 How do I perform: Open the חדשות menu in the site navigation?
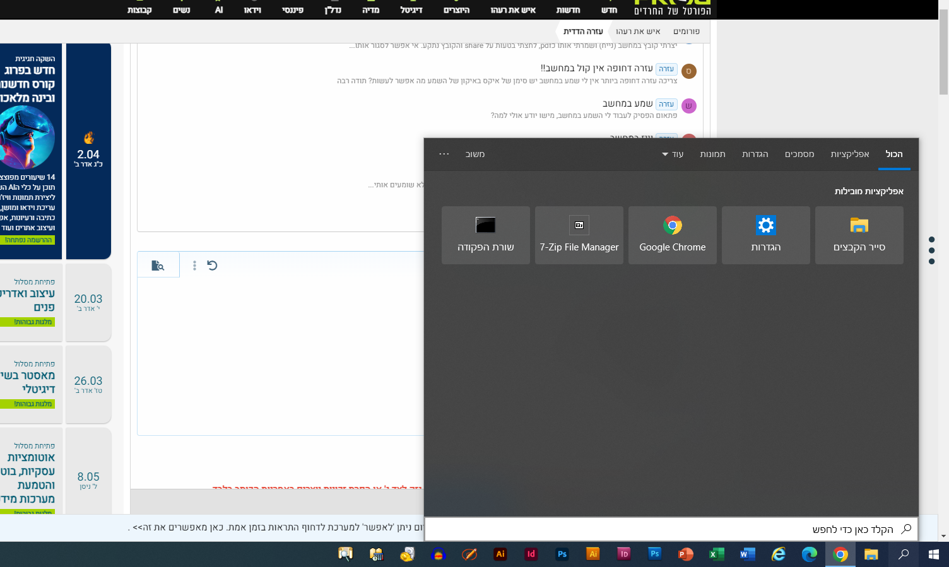pyautogui.click(x=568, y=10)
